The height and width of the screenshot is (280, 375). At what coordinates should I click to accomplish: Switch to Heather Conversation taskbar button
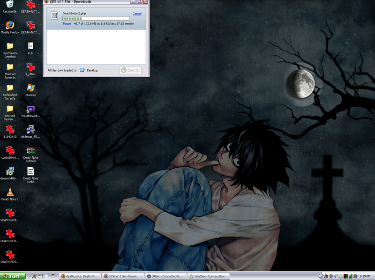coord(209,276)
